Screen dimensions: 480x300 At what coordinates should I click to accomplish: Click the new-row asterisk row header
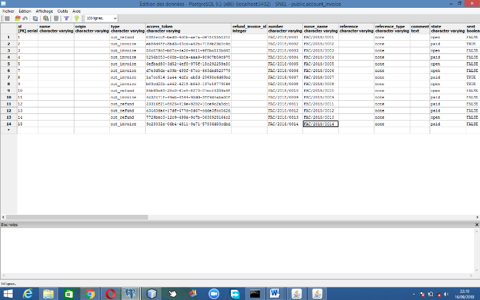(x=8, y=130)
